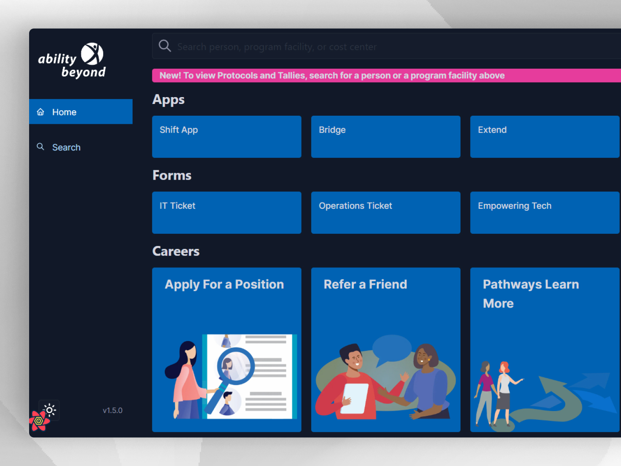Image resolution: width=621 pixels, height=466 pixels.
Task: Submit an IT Ticket
Action: [x=226, y=213]
